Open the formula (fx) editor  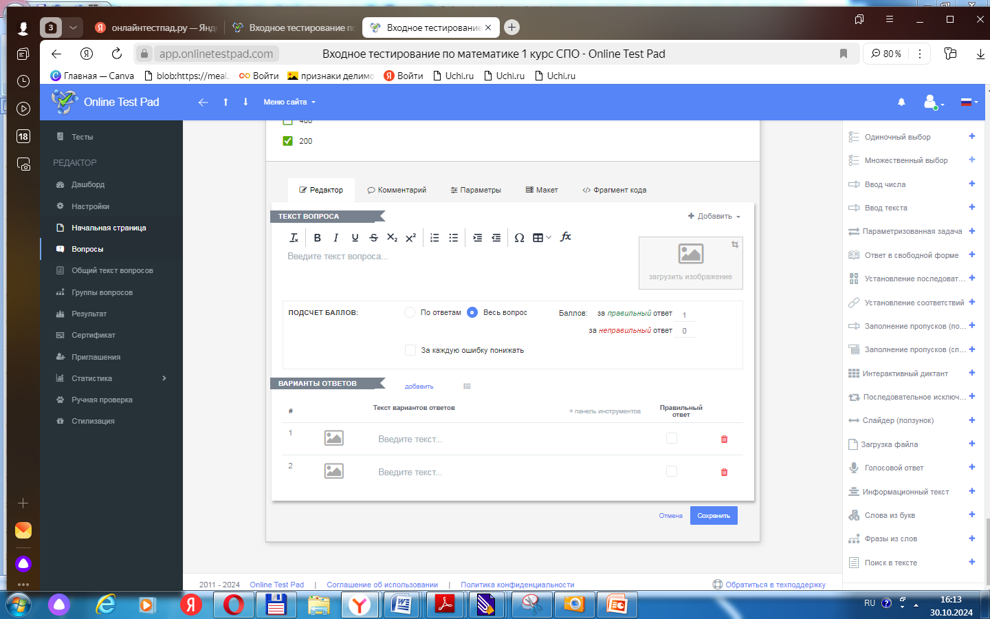coord(566,237)
